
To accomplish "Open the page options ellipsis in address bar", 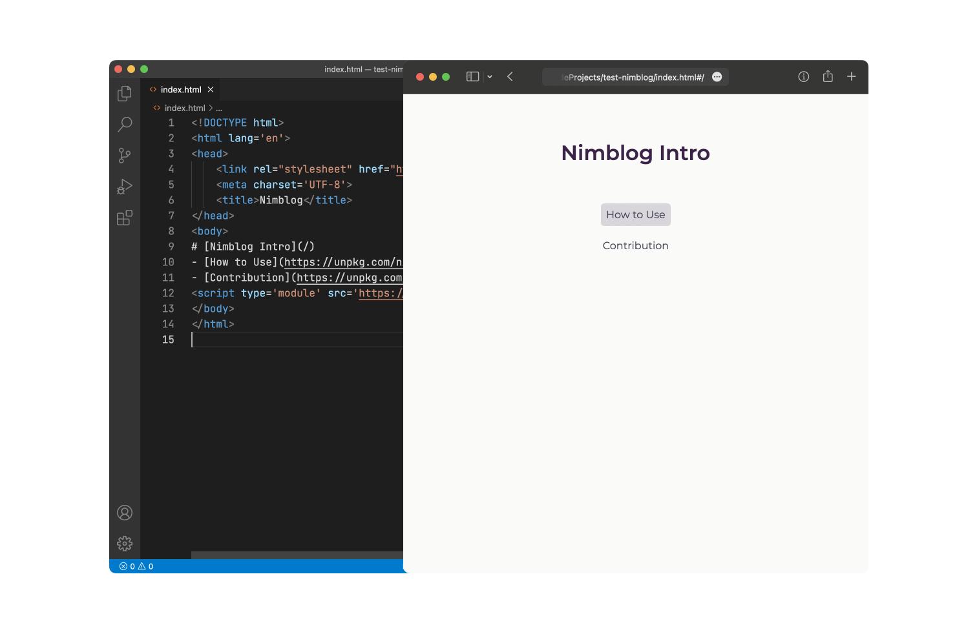I will click(717, 77).
